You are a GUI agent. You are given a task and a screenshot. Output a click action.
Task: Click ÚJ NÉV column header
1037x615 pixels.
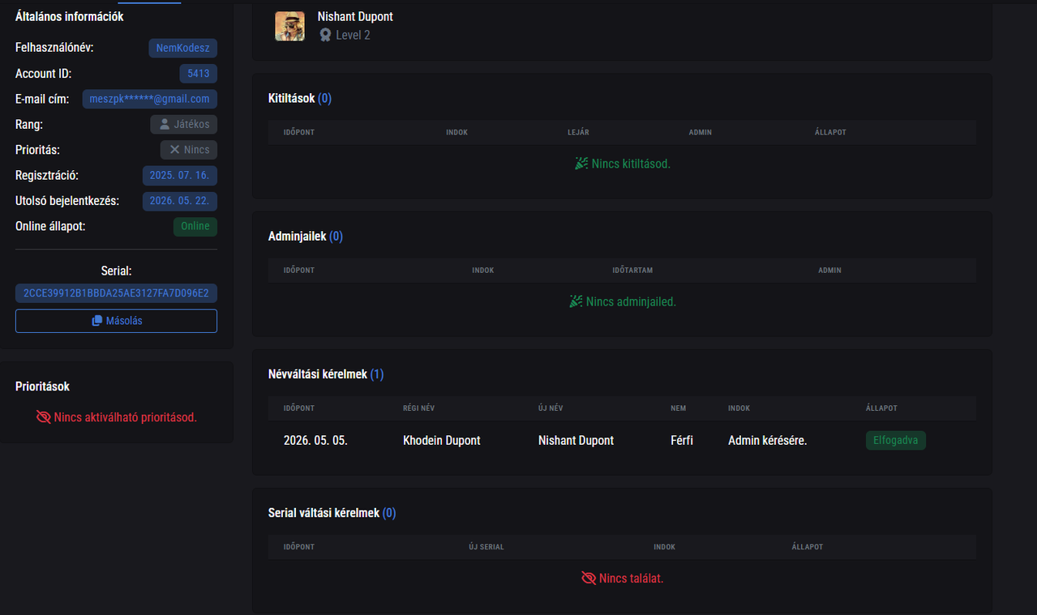coord(551,408)
